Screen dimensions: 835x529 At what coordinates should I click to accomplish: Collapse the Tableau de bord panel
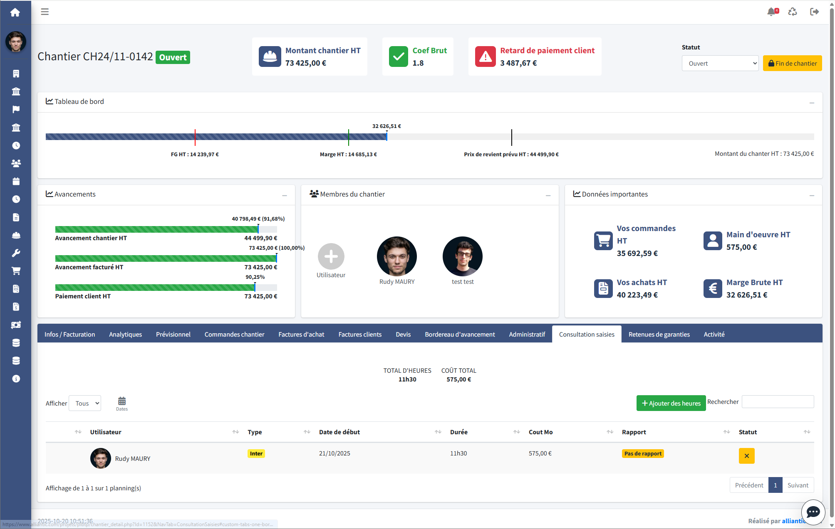coord(812,103)
